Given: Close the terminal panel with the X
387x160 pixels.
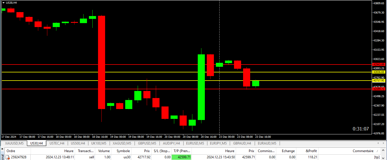Looking at the screenshot, I should click(x=2, y=149).
